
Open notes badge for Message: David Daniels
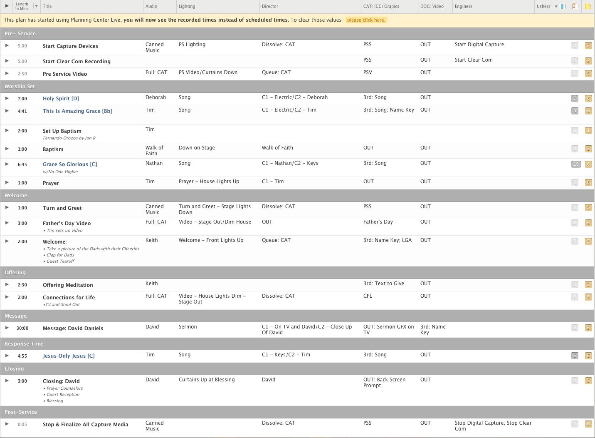pyautogui.click(x=588, y=328)
